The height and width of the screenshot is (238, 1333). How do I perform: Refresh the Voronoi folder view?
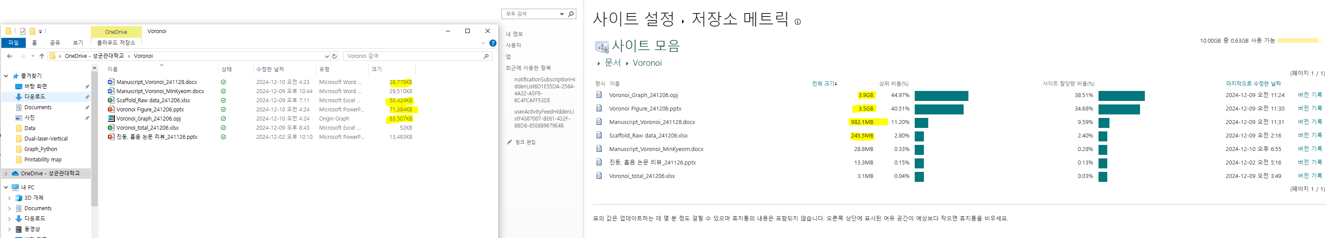334,56
